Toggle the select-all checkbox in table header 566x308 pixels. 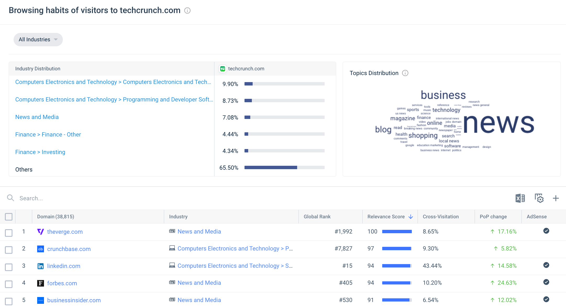tap(9, 217)
